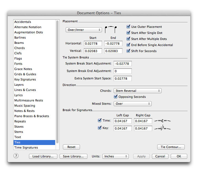The width and height of the screenshot is (198, 172).
Task: Click the Horizontal Start input field
Action: click(93, 44)
